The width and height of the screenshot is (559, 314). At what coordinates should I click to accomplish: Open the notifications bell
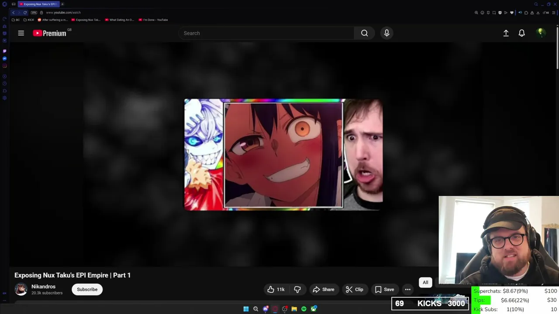pos(521,33)
